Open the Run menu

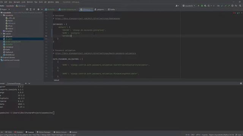coord(36,2)
